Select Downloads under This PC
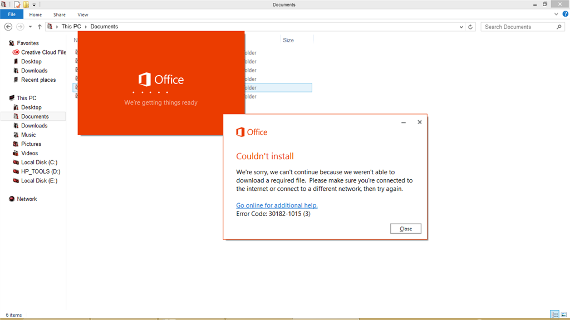The height and width of the screenshot is (320, 570). pos(34,125)
